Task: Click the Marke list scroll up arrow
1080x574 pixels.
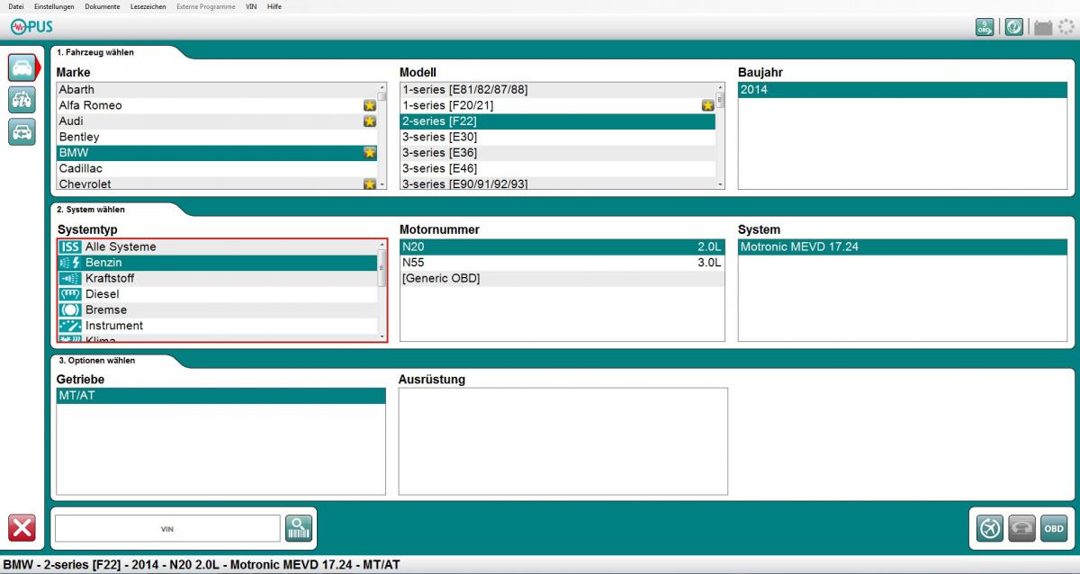Action: pos(382,87)
